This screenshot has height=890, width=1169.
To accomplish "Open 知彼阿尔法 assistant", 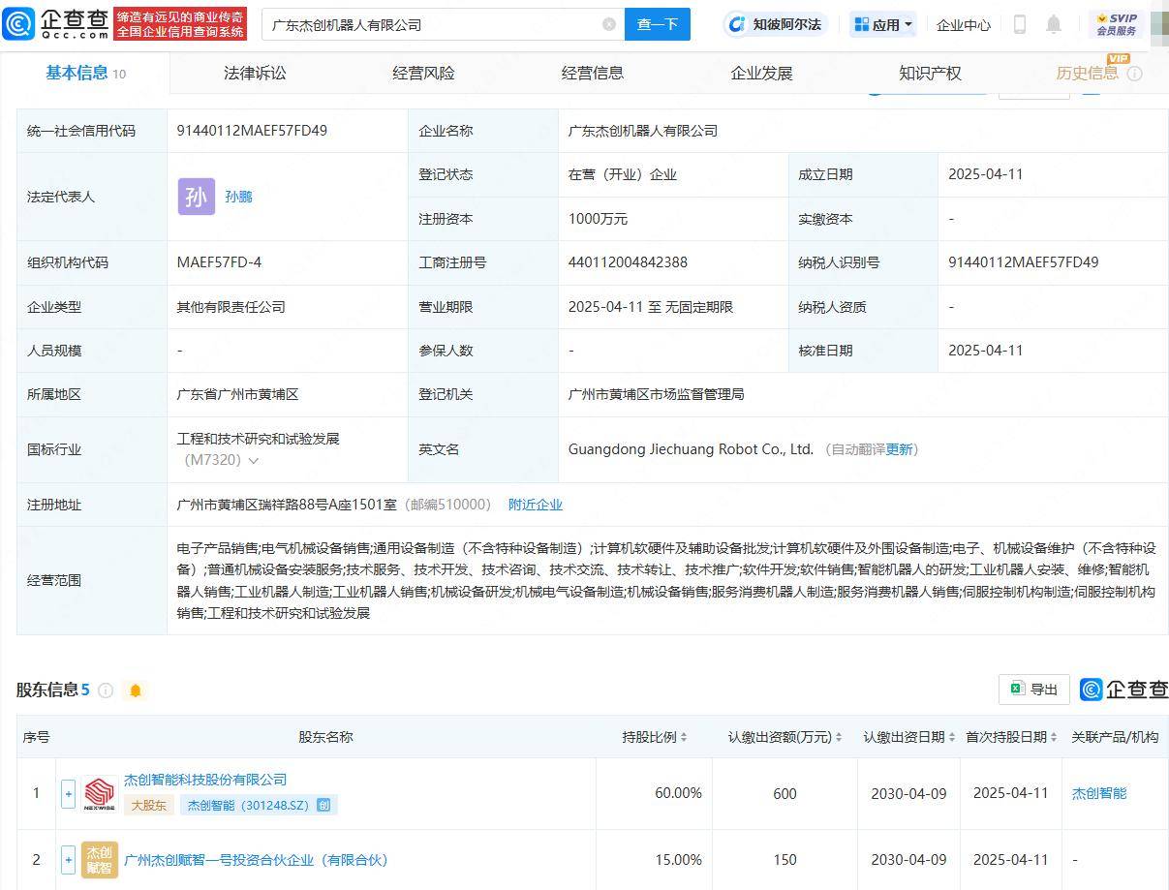I will [777, 24].
